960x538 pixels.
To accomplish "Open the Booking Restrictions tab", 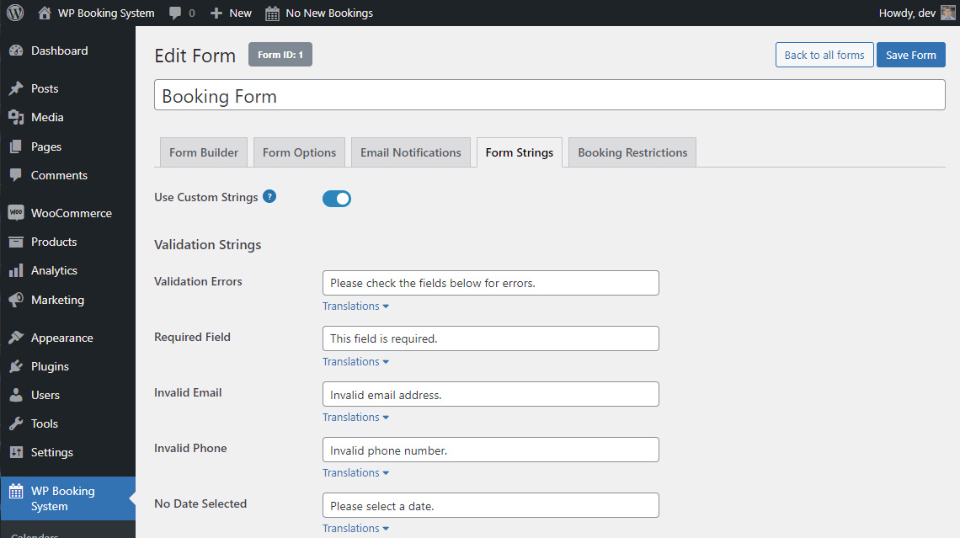I will (632, 152).
